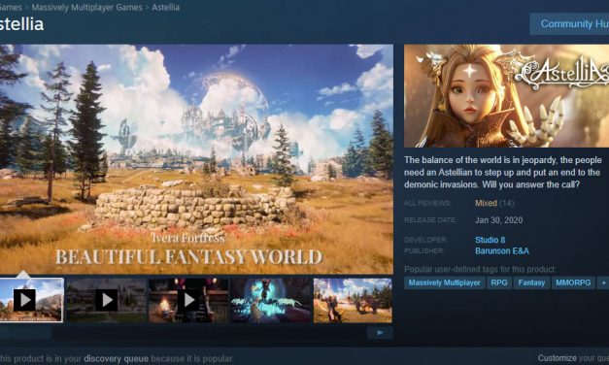Open the Mixed reviews summary link
Viewport: 609px width, 365px height.
486,203
